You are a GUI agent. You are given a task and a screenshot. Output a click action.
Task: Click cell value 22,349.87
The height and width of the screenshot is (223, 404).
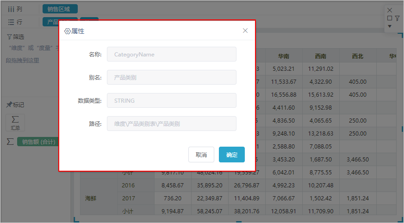coord(210,198)
